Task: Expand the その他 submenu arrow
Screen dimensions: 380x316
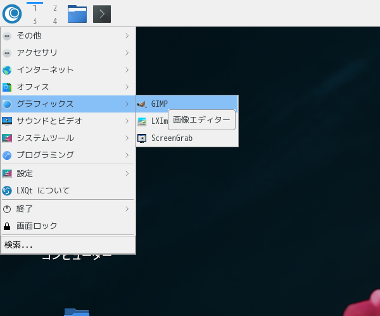Action: [x=127, y=36]
